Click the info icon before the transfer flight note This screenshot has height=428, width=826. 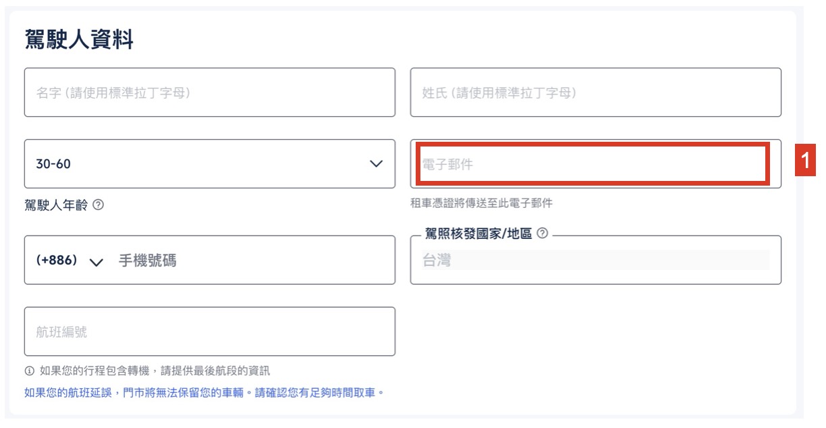point(29,371)
